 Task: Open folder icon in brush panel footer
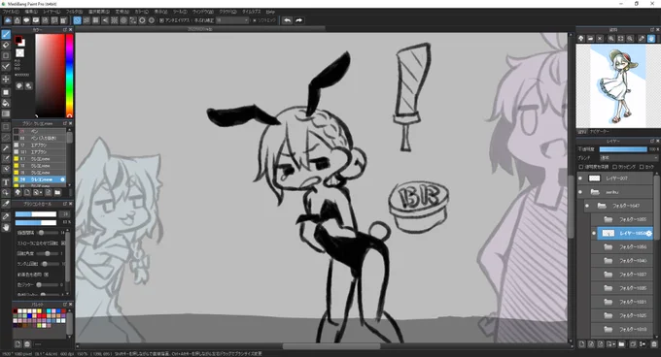[x=57, y=193]
